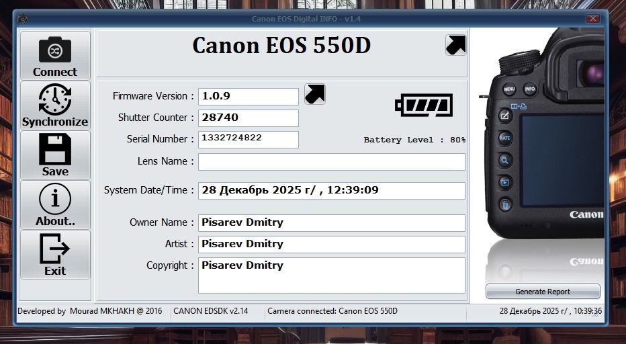Click the System Date/Time label
Viewport: 626px width, 344px height.
(148, 190)
